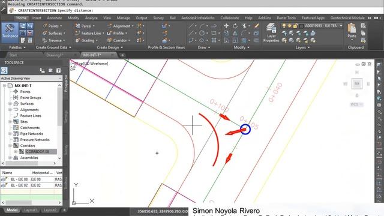Open the Geotechnical Module tab
384x216 pixels.
(347, 18)
